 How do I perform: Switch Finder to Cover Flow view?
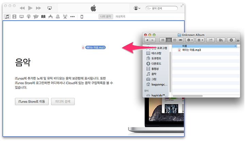pos(181,40)
